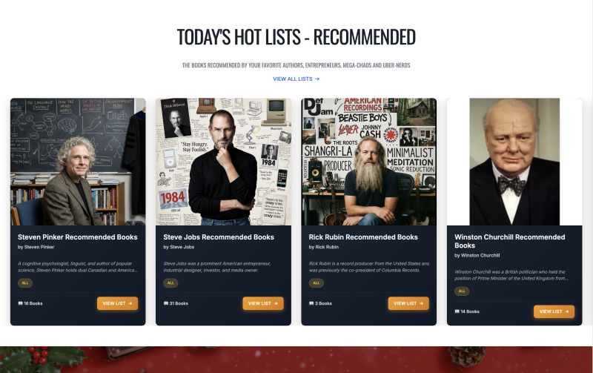Select the ALL tag on Steven Pinker card
Screen dimensions: 593x373
(x=25, y=283)
